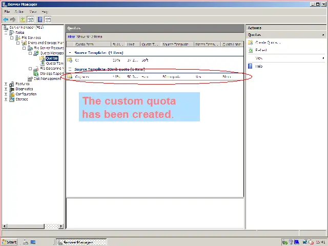Click the Server Manager taskbar button
Image resolution: width=328 pixels, height=246 pixels.
coord(82,242)
